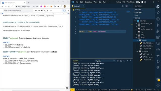161x91 pixels.
Task: Open Chrome extensions puzzle icon
Action: (58, 7)
